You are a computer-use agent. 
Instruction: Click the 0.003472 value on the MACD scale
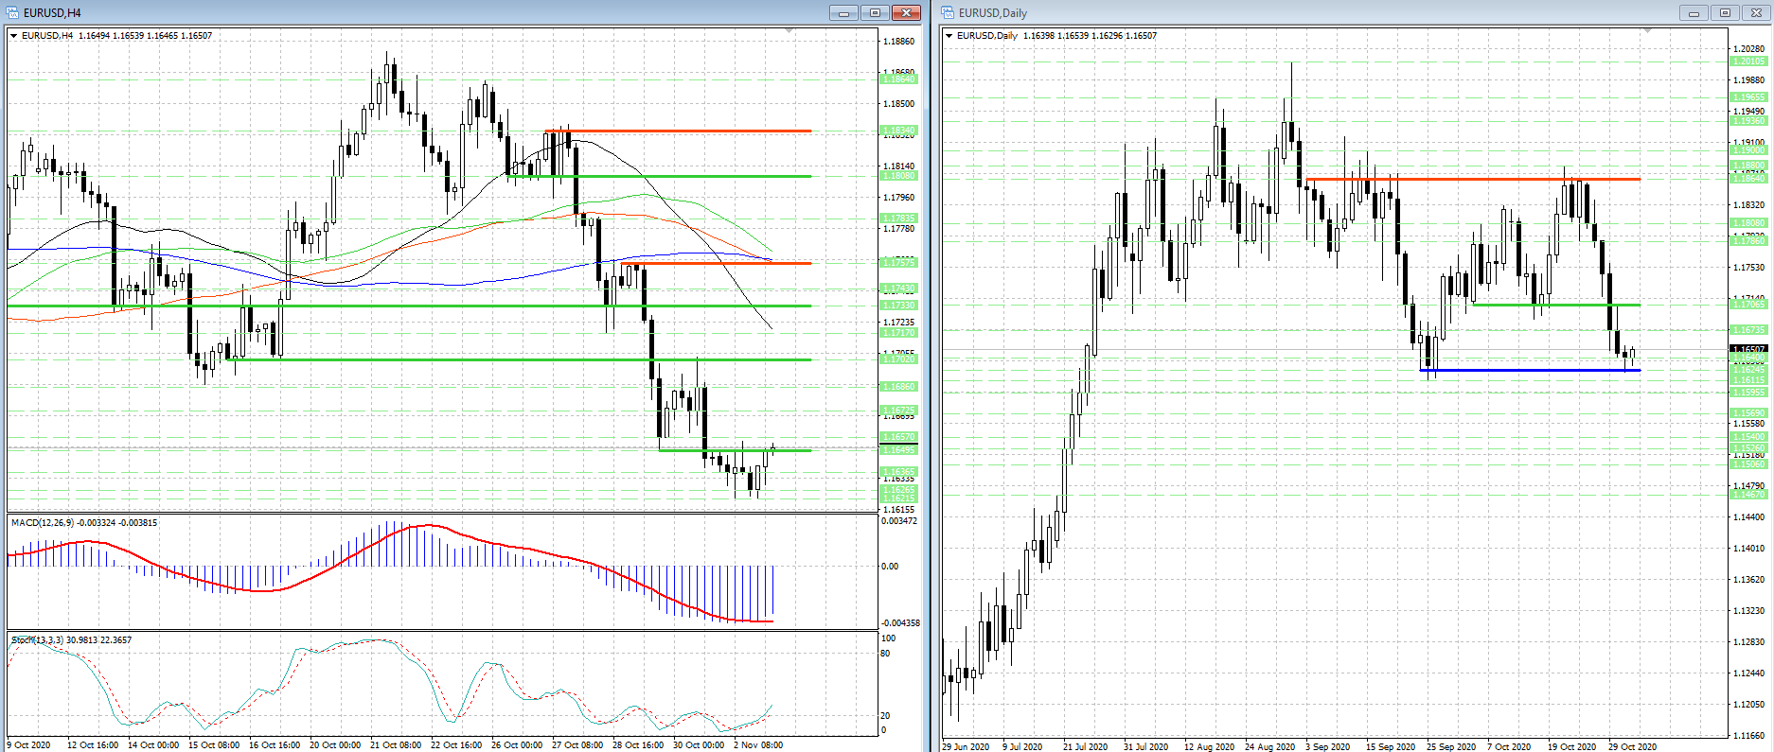click(899, 521)
